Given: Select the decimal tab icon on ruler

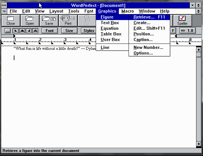Looking at the screenshot, I should click(35, 31).
